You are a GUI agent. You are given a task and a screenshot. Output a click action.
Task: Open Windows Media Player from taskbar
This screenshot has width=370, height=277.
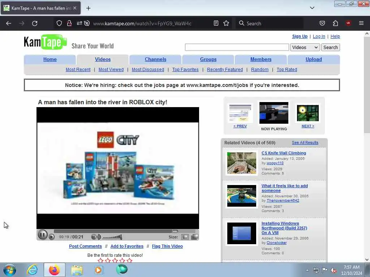(x=99, y=270)
